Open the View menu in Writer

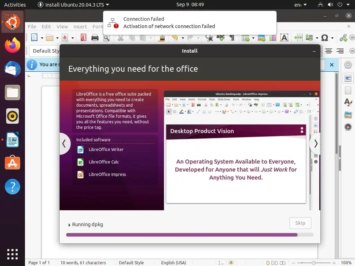pyautogui.click(x=62, y=26)
